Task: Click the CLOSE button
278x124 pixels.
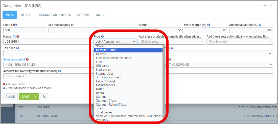Action: click(x=10, y=97)
